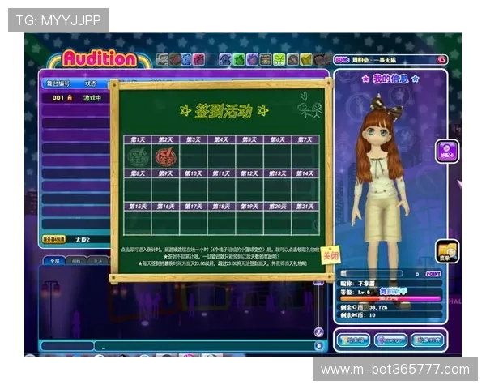Click the round chat scroll-down arrow button
This screenshot has height=389, width=486.
click(318, 332)
